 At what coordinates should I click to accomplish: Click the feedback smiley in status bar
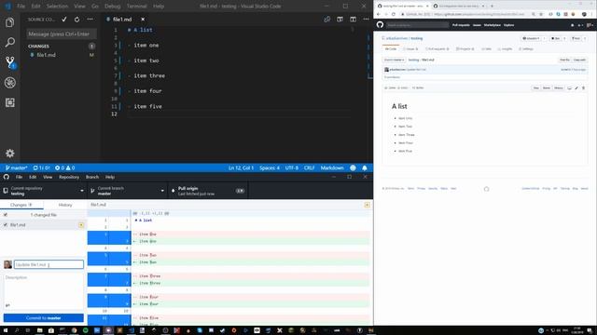pos(353,167)
